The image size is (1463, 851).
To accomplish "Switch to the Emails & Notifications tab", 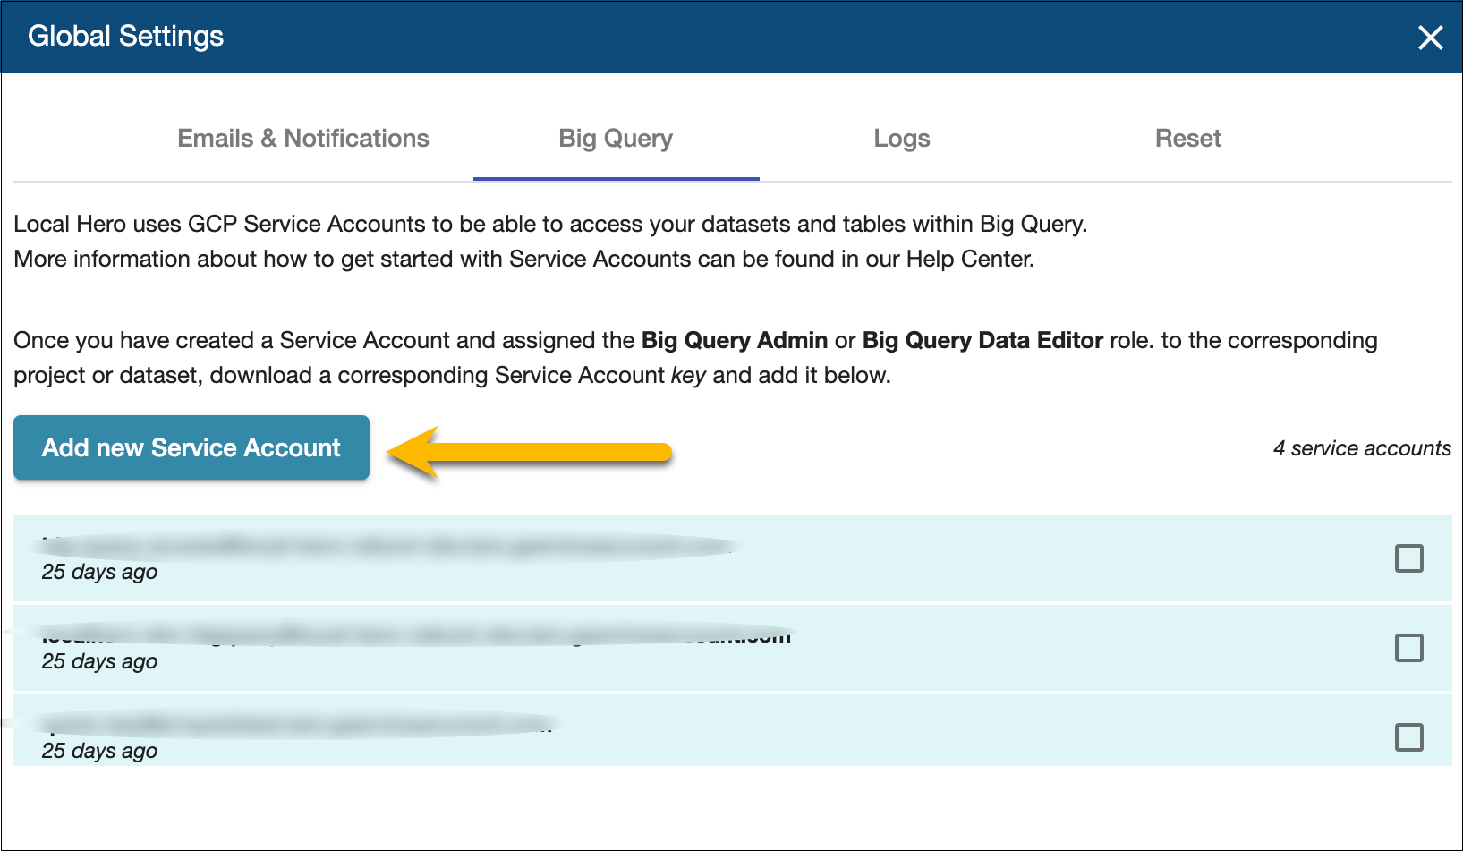I will point(302,139).
